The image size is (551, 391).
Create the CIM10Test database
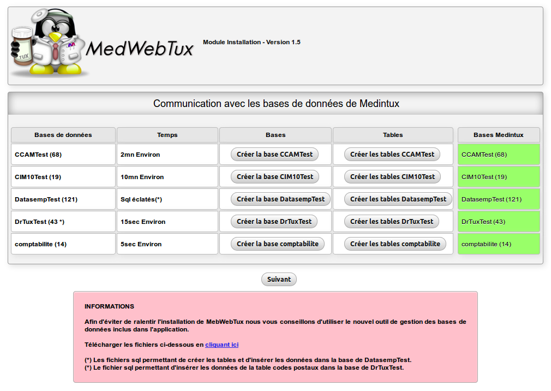275,177
